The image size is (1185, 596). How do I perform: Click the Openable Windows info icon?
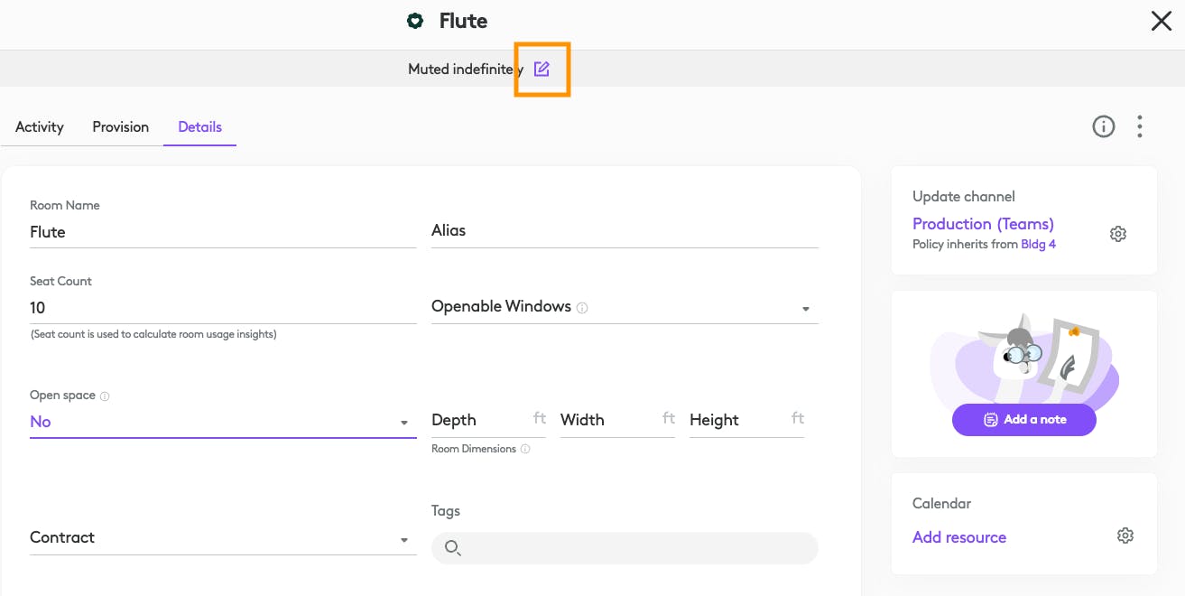pyautogui.click(x=582, y=308)
